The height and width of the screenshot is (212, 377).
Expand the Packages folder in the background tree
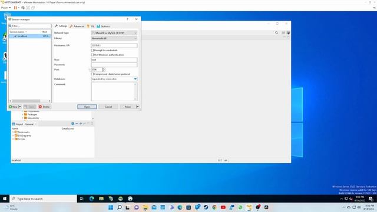click(22, 115)
